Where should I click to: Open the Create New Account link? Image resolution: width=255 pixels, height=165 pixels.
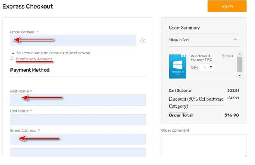point(34,59)
